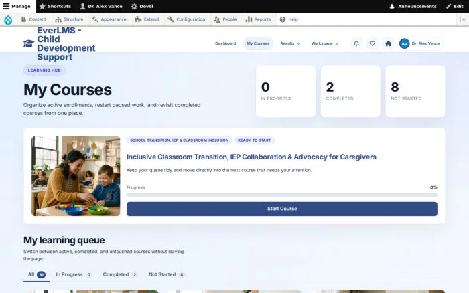
Task: Click the Drupal drop logo icon
Action: point(8,19)
